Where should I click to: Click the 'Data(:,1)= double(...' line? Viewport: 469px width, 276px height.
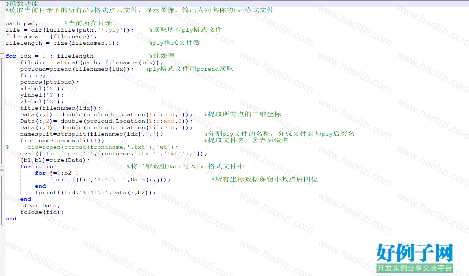(x=106, y=115)
